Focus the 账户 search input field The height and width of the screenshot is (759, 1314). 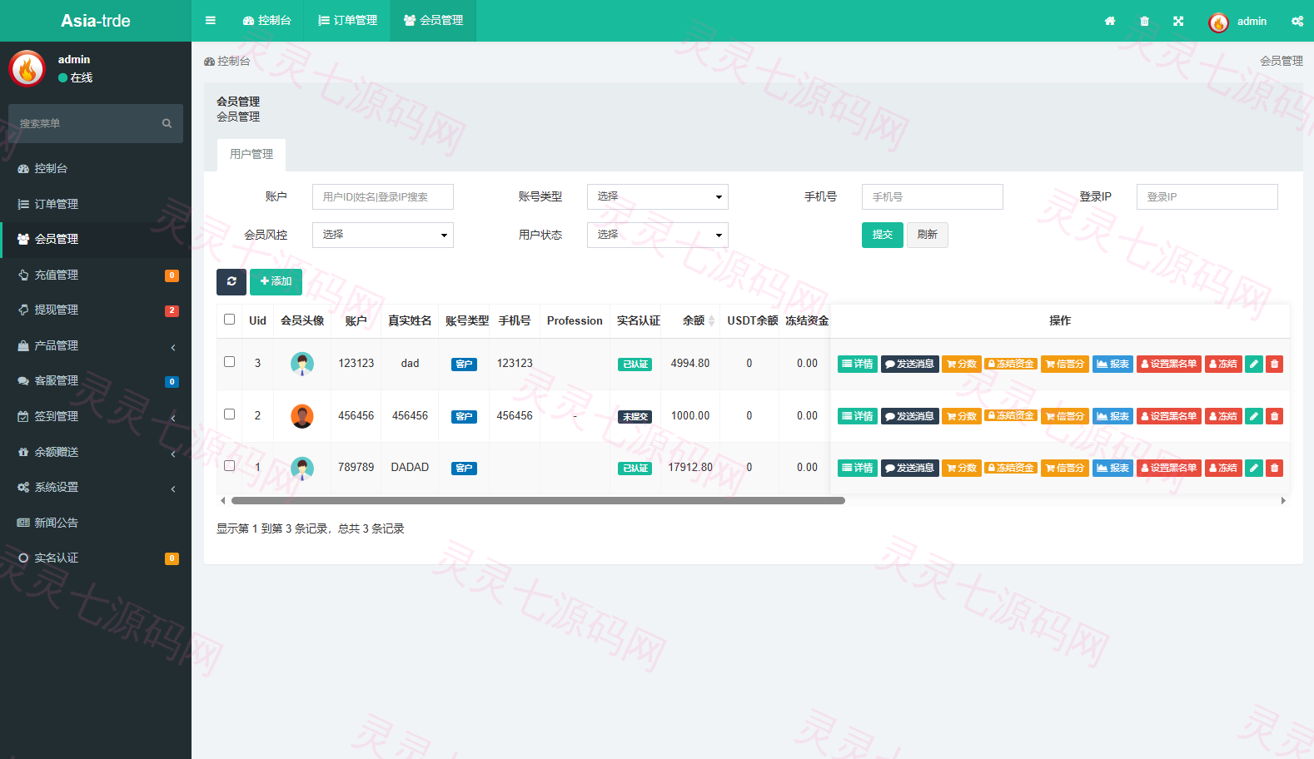pos(383,197)
